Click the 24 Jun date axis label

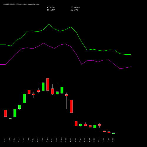(x=47, y=140)
